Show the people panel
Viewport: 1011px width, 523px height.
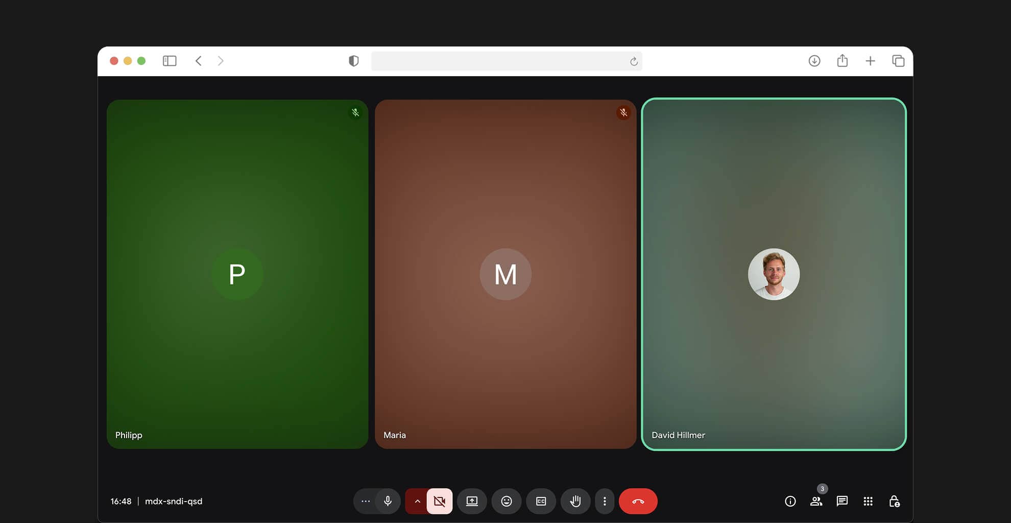point(816,501)
